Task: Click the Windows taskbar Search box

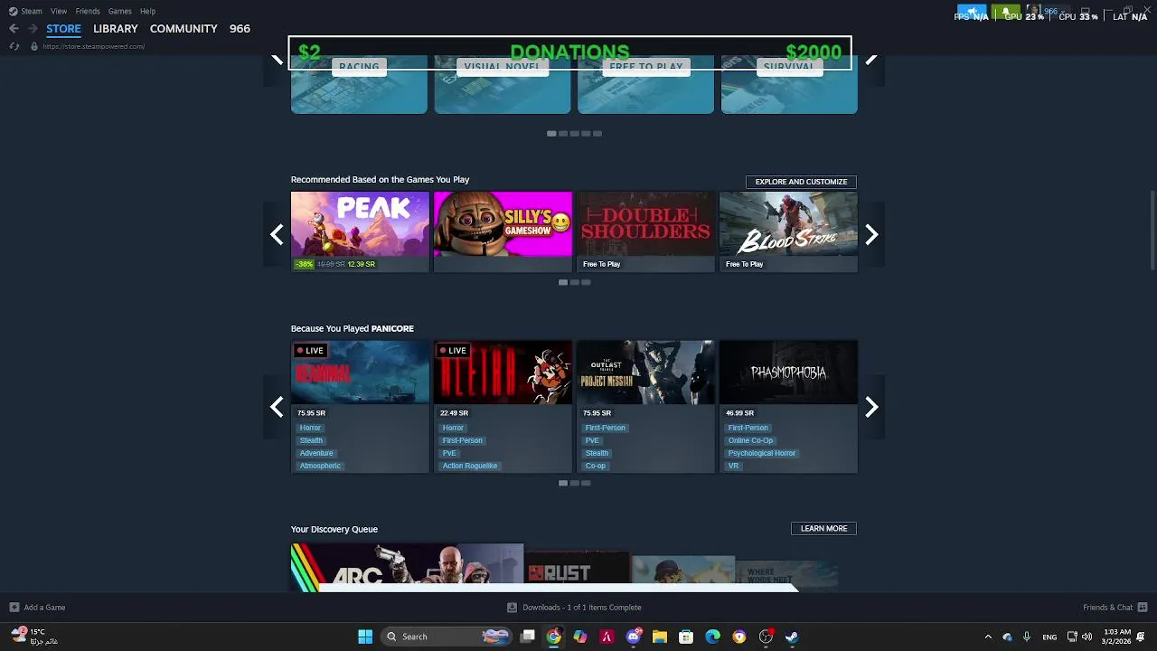Action: pos(446,637)
